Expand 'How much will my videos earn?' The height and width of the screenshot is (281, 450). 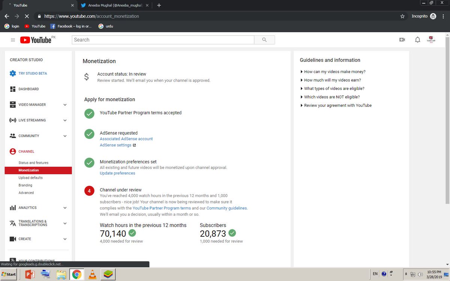pos(330,80)
